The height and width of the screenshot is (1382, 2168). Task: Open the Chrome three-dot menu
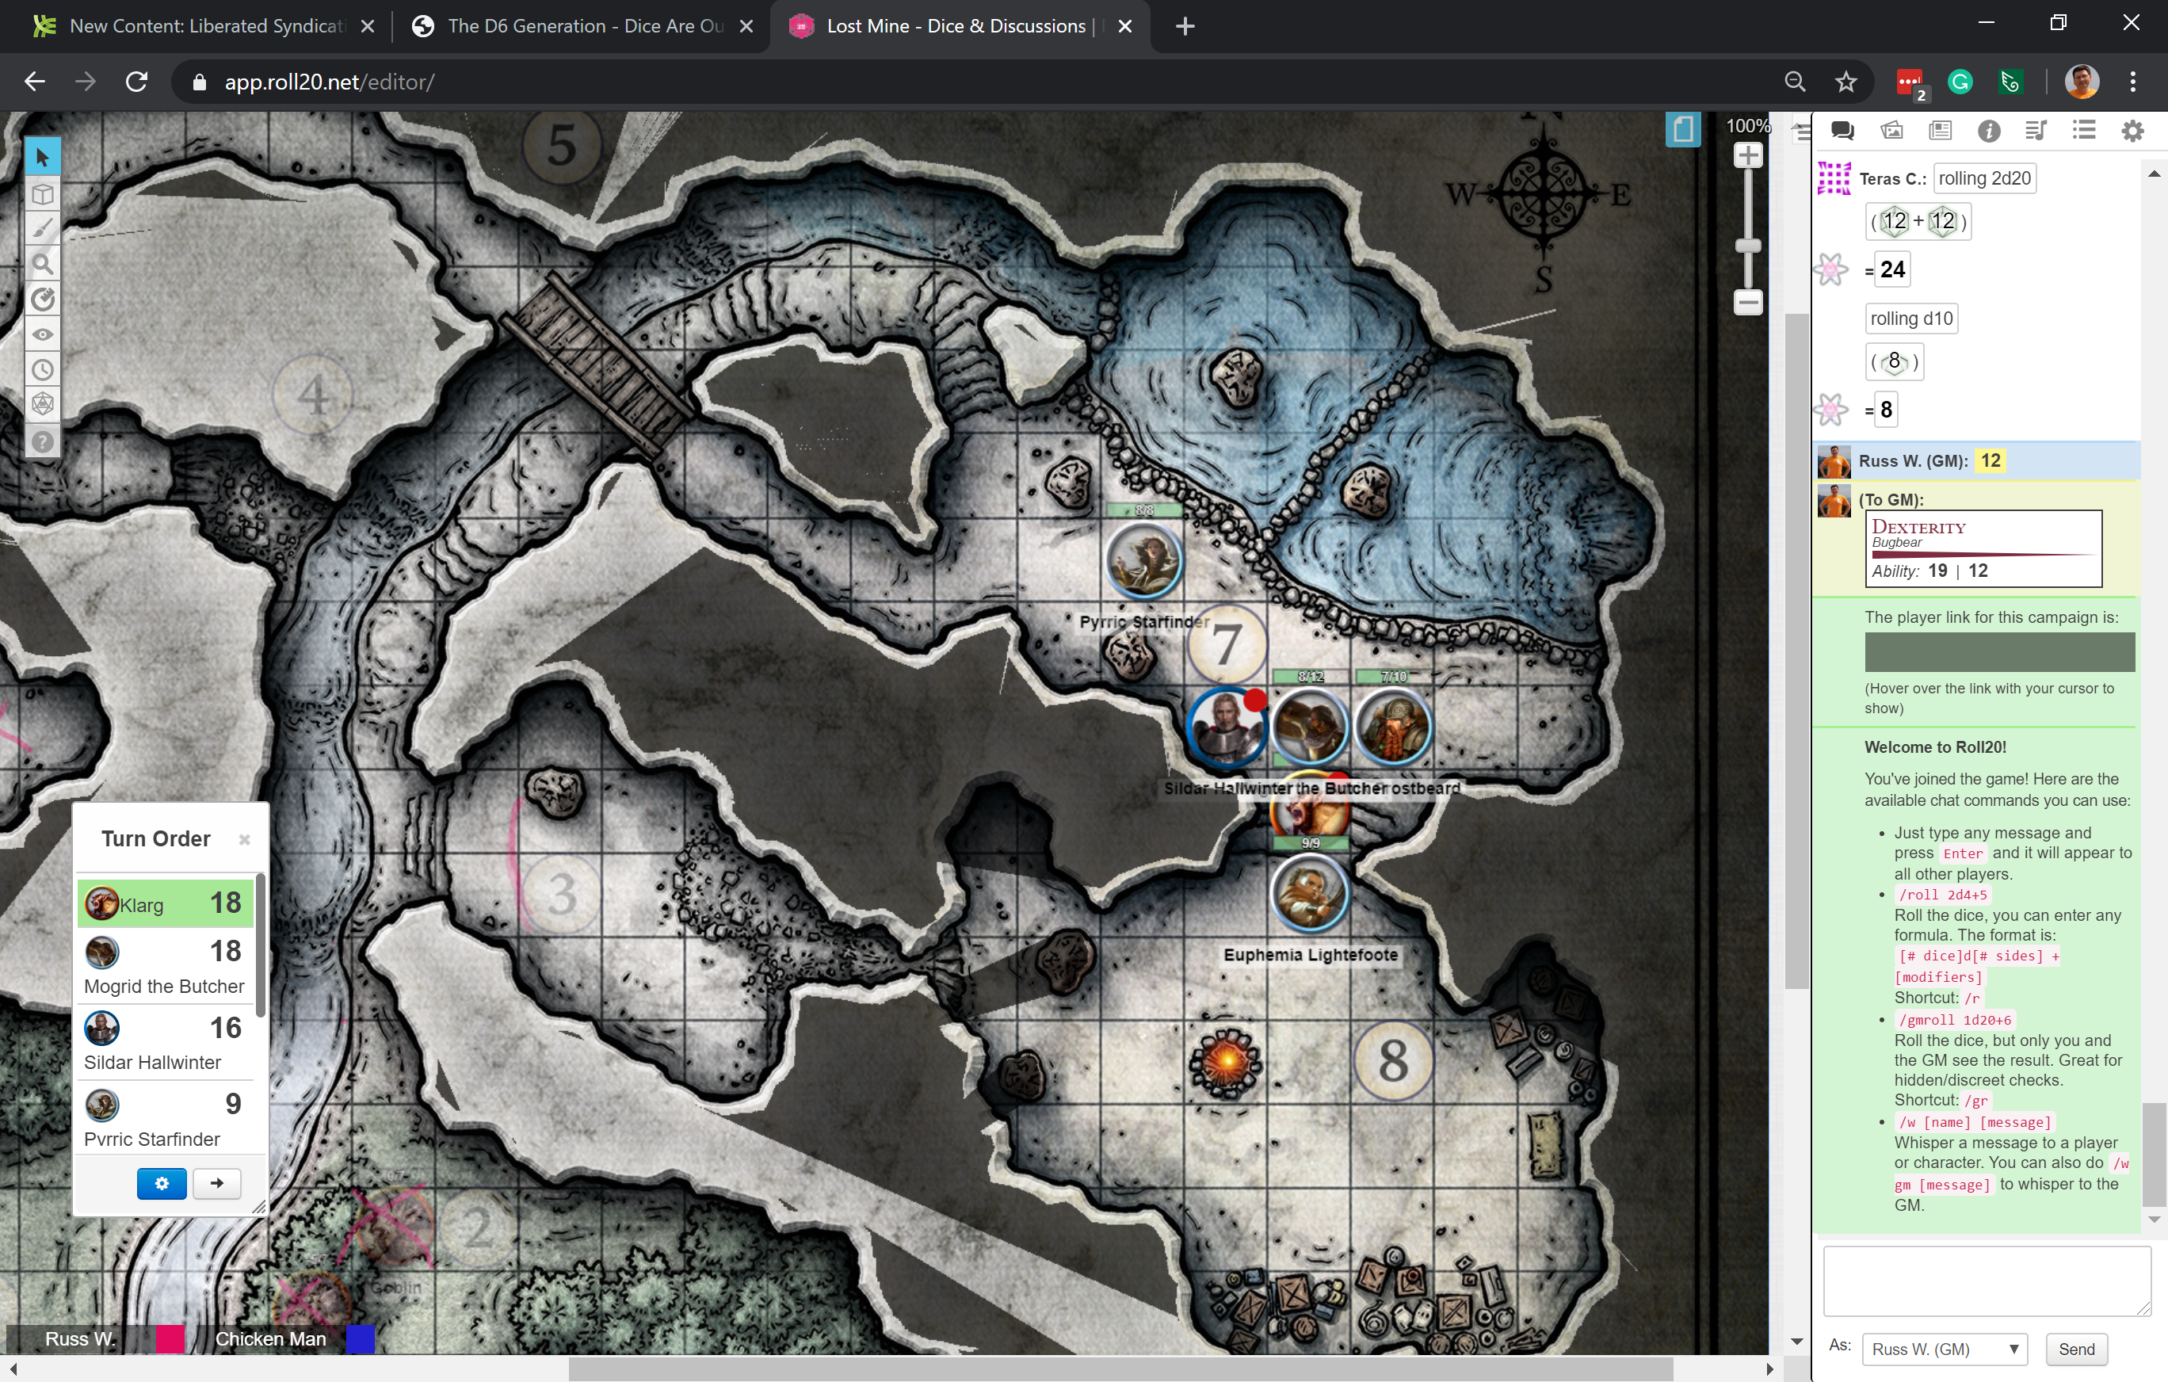click(x=2133, y=82)
